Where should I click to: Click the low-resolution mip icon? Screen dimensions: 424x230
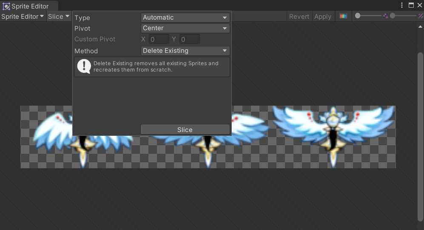tap(385, 16)
